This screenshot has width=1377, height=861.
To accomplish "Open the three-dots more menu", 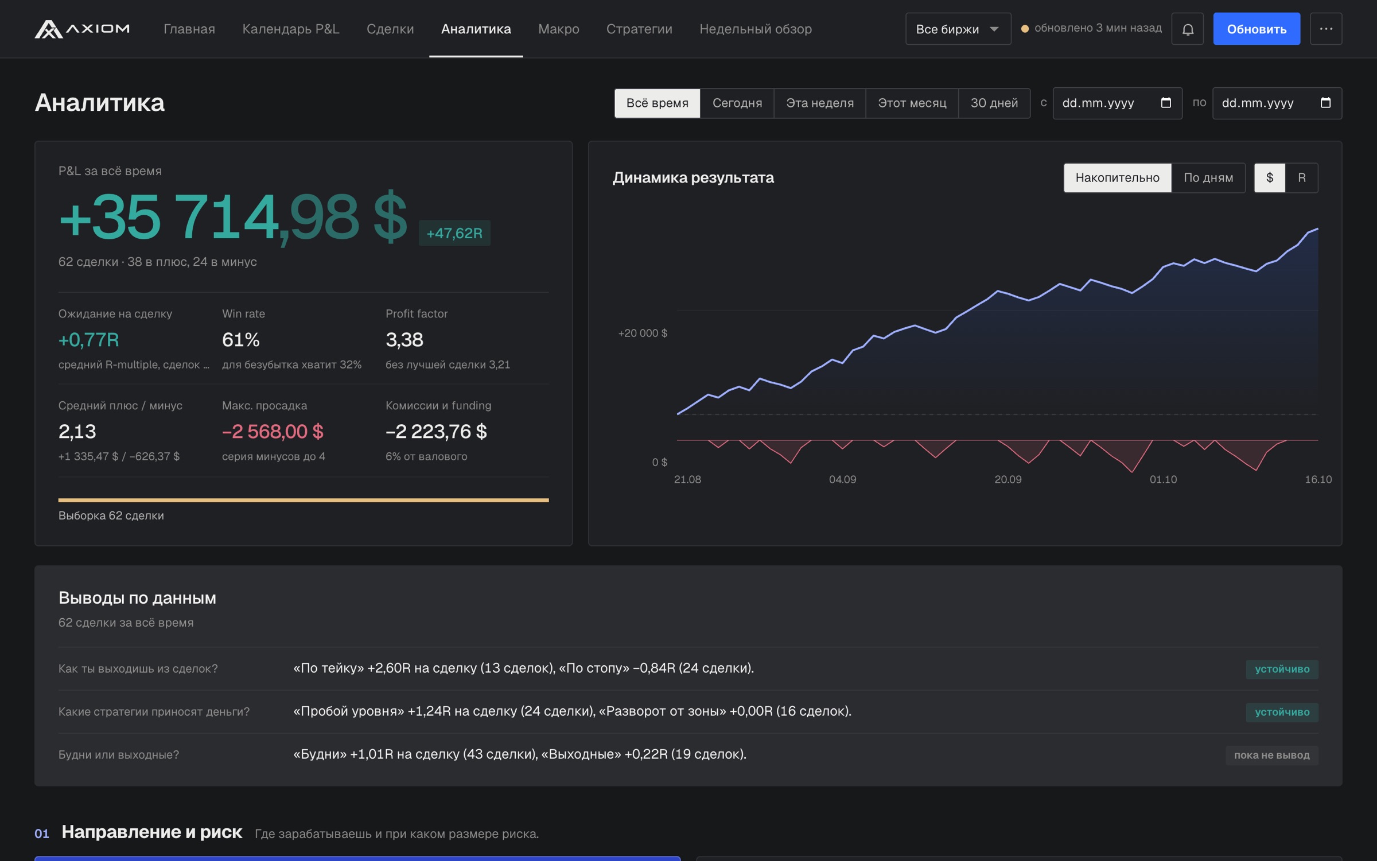I will pyautogui.click(x=1325, y=29).
